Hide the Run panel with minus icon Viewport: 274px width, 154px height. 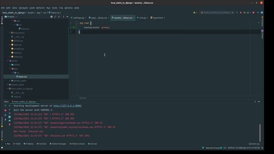point(259,102)
